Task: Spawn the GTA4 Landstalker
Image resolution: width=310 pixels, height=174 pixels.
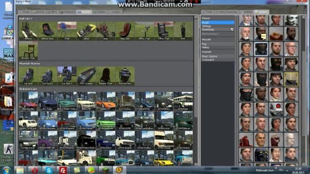Action: point(144,120)
